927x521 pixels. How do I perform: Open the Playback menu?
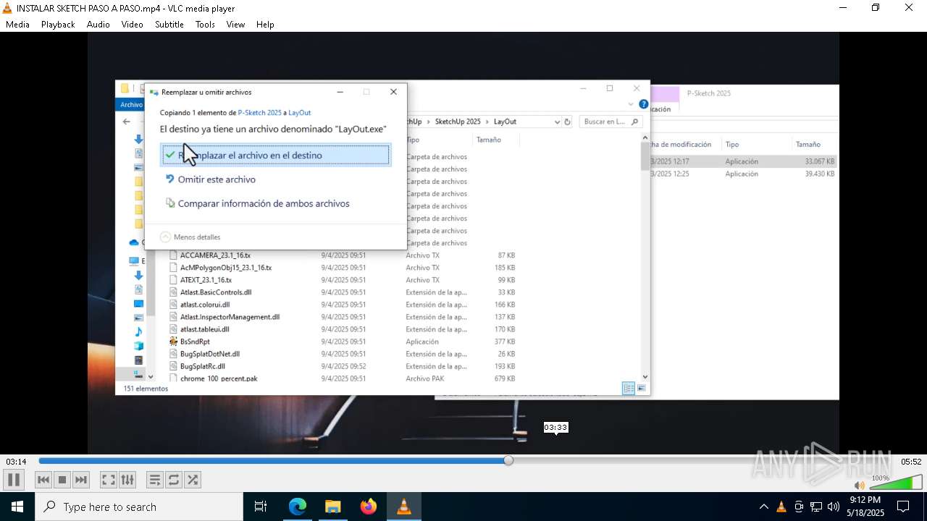(58, 24)
